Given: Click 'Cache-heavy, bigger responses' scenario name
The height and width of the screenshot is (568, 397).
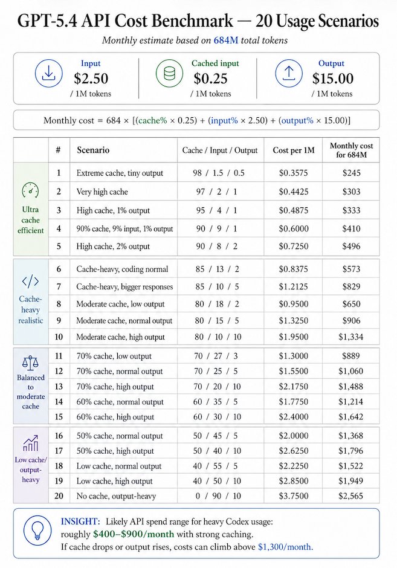Looking at the screenshot, I should [x=124, y=287].
